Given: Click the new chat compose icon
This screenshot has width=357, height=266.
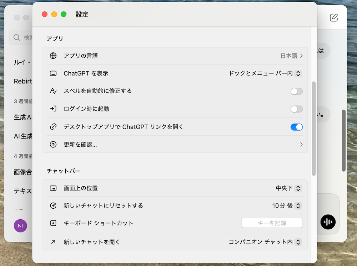Looking at the screenshot, I should 334,17.
